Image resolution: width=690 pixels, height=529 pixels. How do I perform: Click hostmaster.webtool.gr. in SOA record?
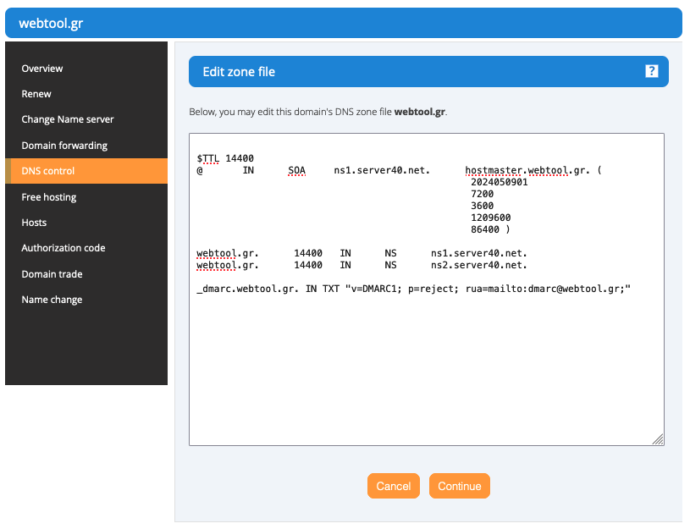point(527,170)
